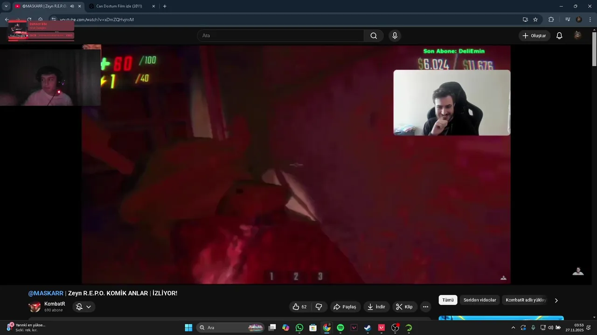Open Task View on the taskbar
Viewport: 597px width, 335px height.
click(272, 328)
